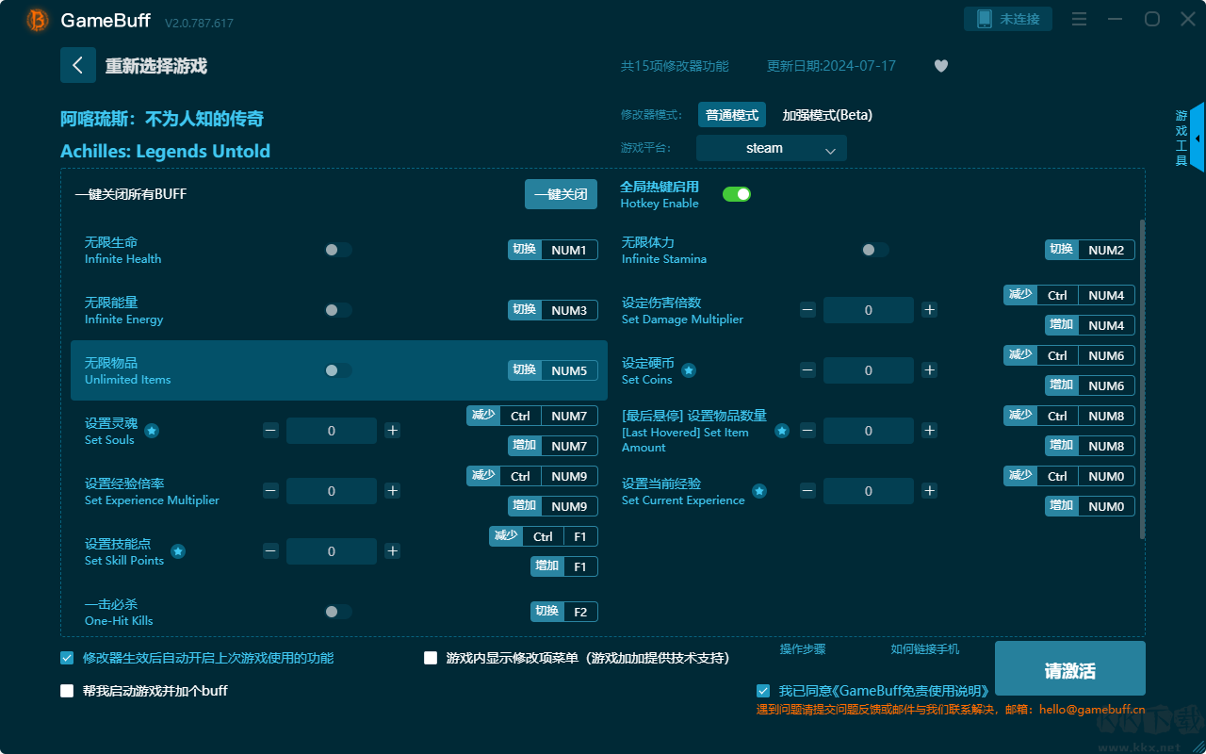
Task: Click the heart favorite icon
Action: tap(941, 66)
